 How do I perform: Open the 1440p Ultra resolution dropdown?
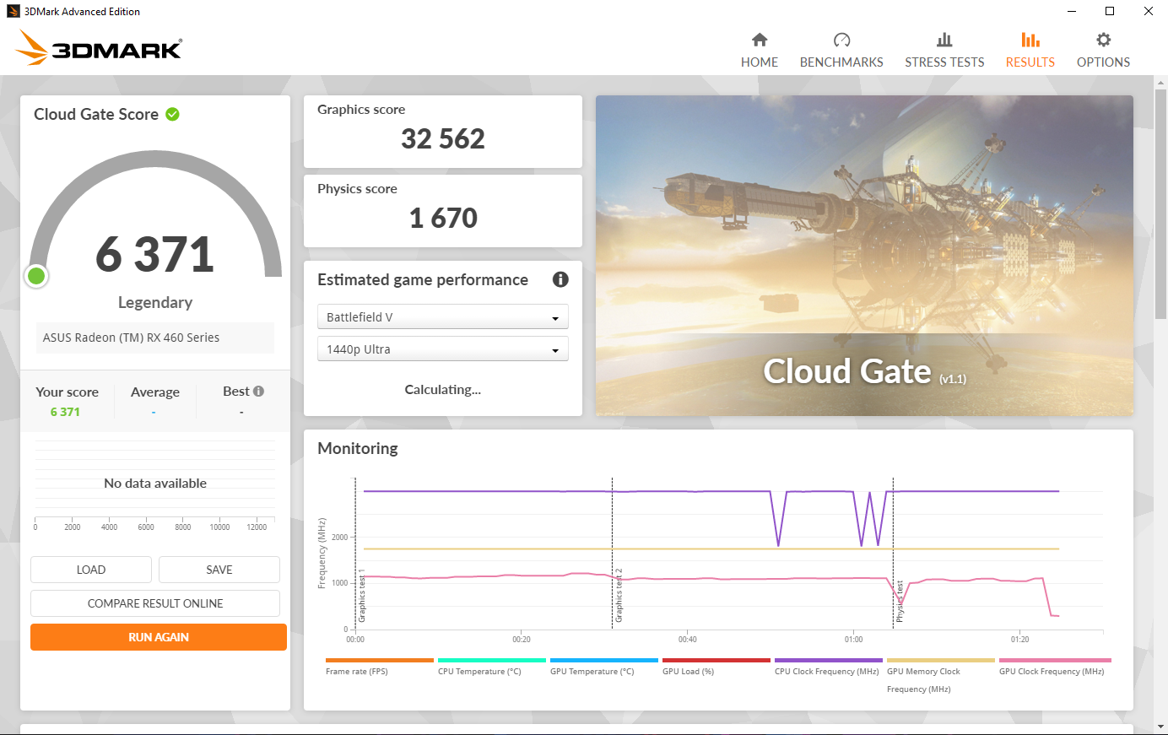tap(443, 349)
